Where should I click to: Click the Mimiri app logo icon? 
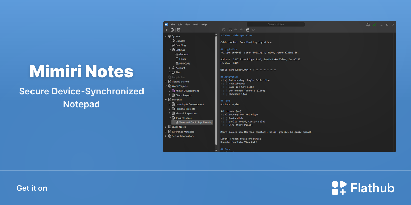point(166,25)
